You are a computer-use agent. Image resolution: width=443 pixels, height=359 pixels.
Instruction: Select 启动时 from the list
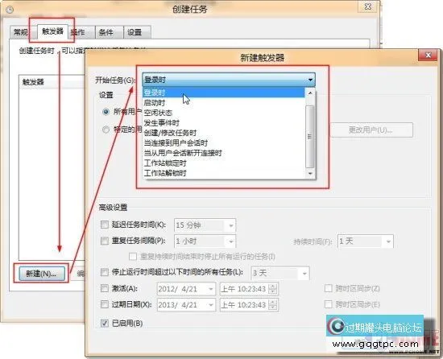coord(224,102)
